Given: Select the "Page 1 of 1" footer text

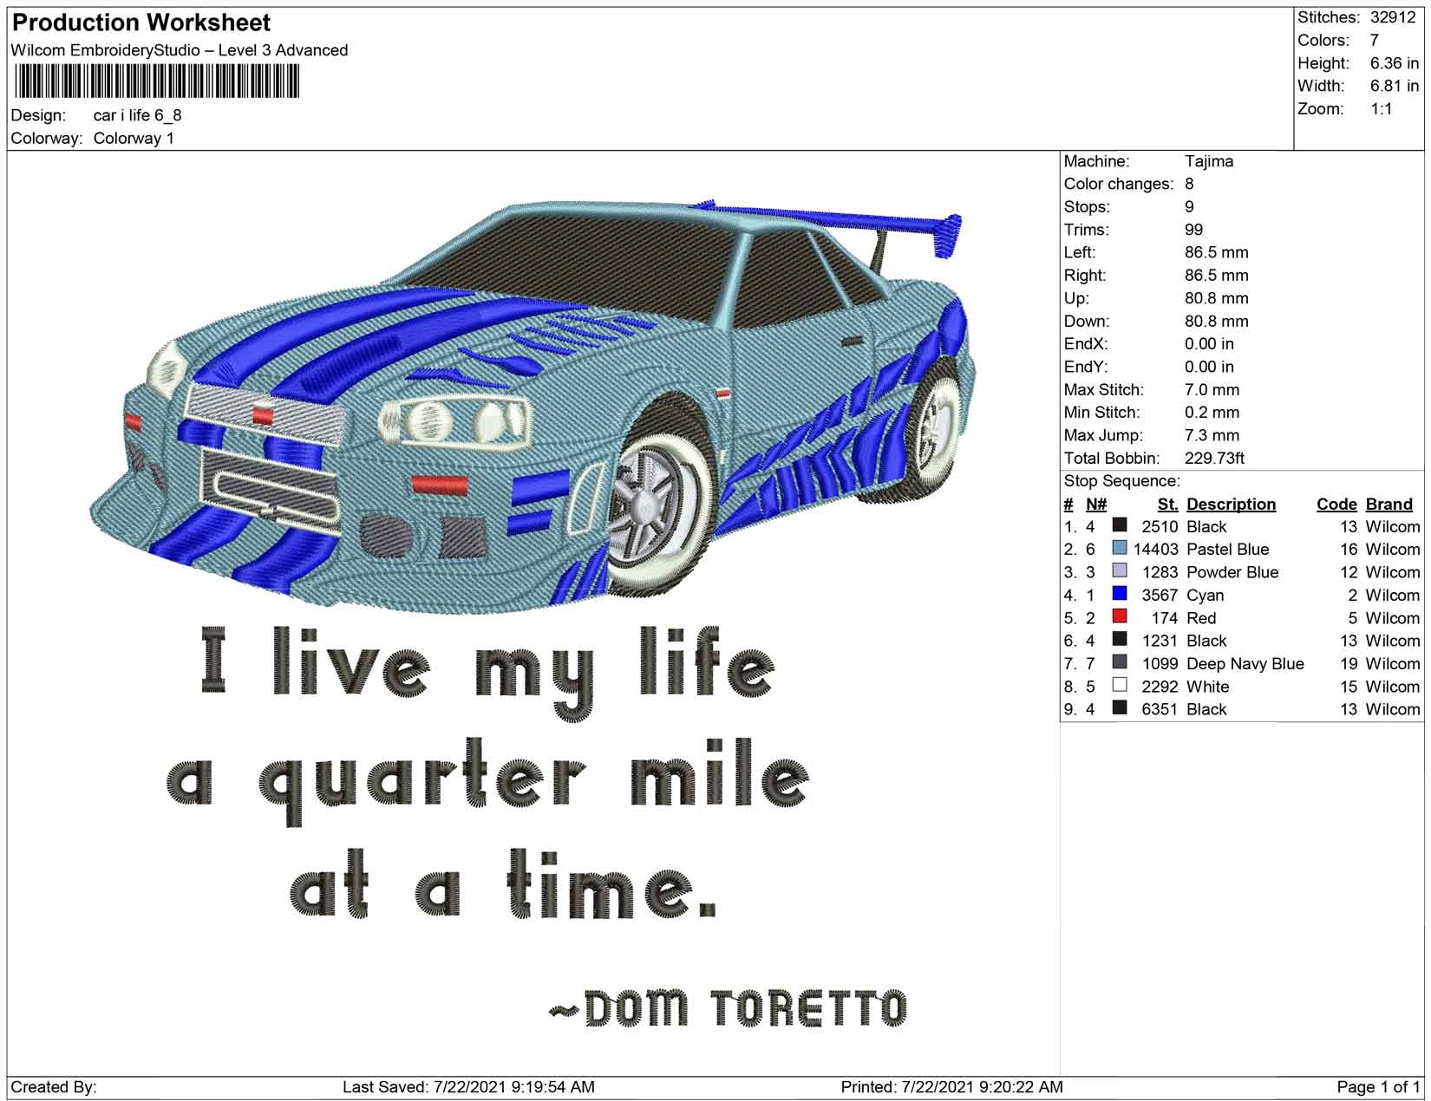Looking at the screenshot, I should point(1379,1087).
